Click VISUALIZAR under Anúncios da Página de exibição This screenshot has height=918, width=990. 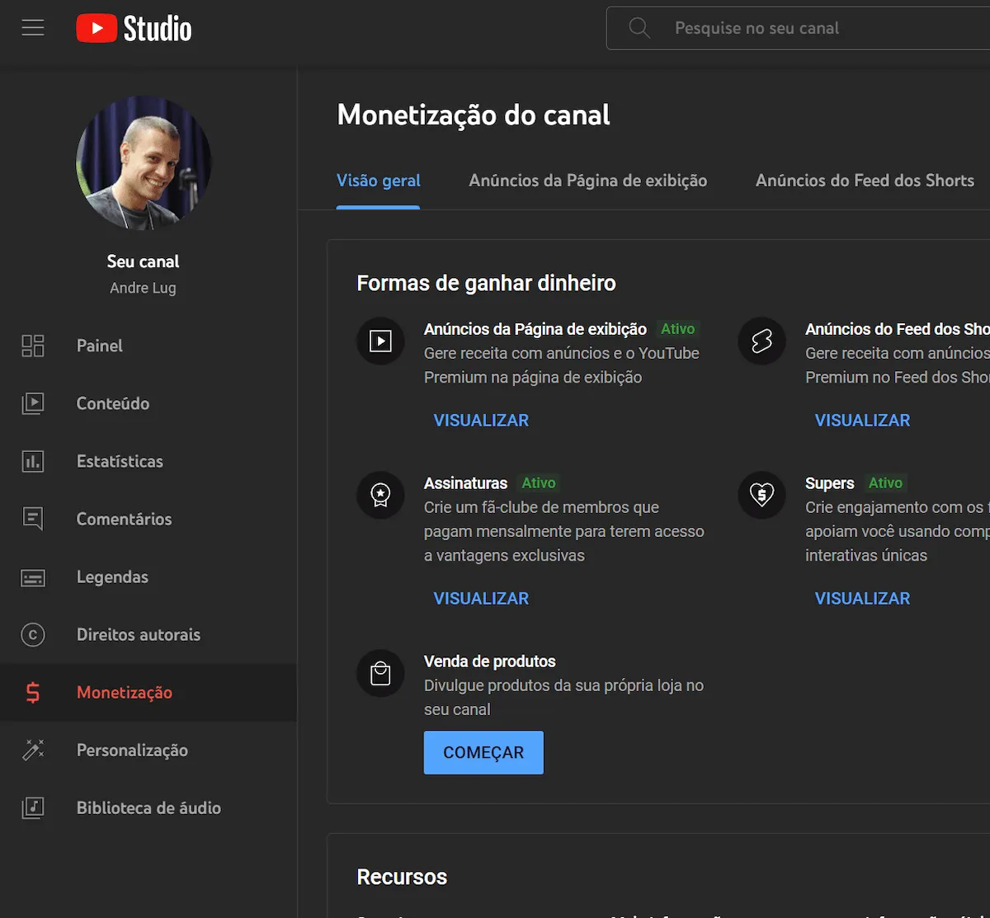[x=481, y=420]
